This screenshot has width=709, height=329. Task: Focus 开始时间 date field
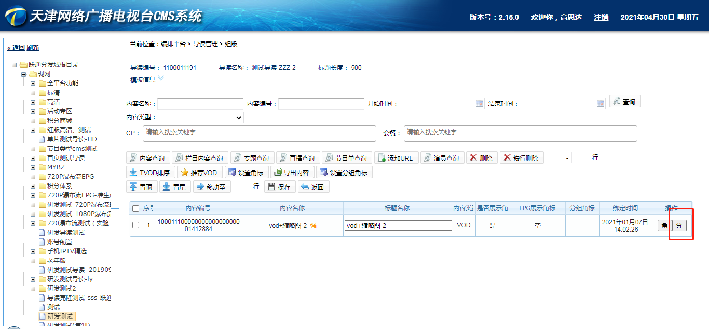(x=442, y=104)
